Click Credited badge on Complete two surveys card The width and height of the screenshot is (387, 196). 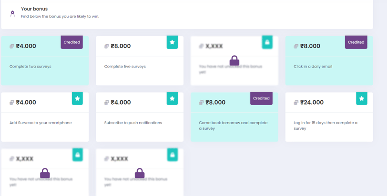click(72, 42)
